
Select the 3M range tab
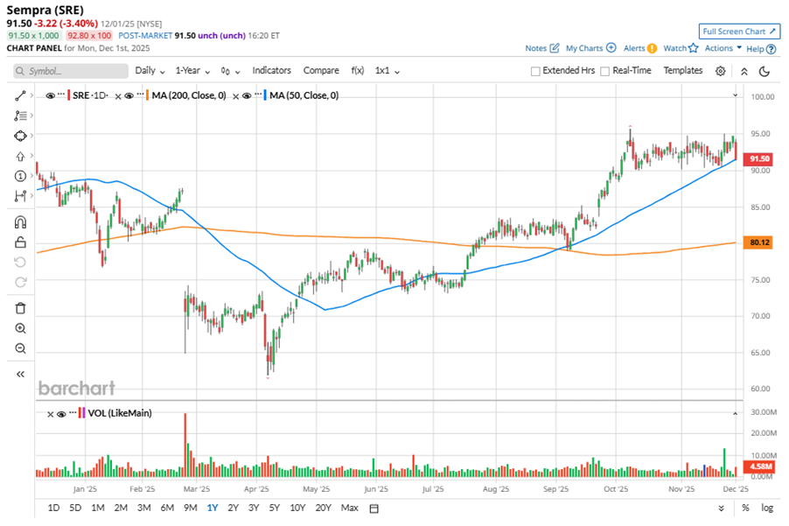(x=144, y=508)
